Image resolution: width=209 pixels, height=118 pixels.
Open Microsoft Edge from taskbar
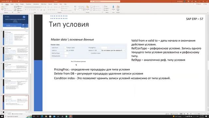[42, 116]
